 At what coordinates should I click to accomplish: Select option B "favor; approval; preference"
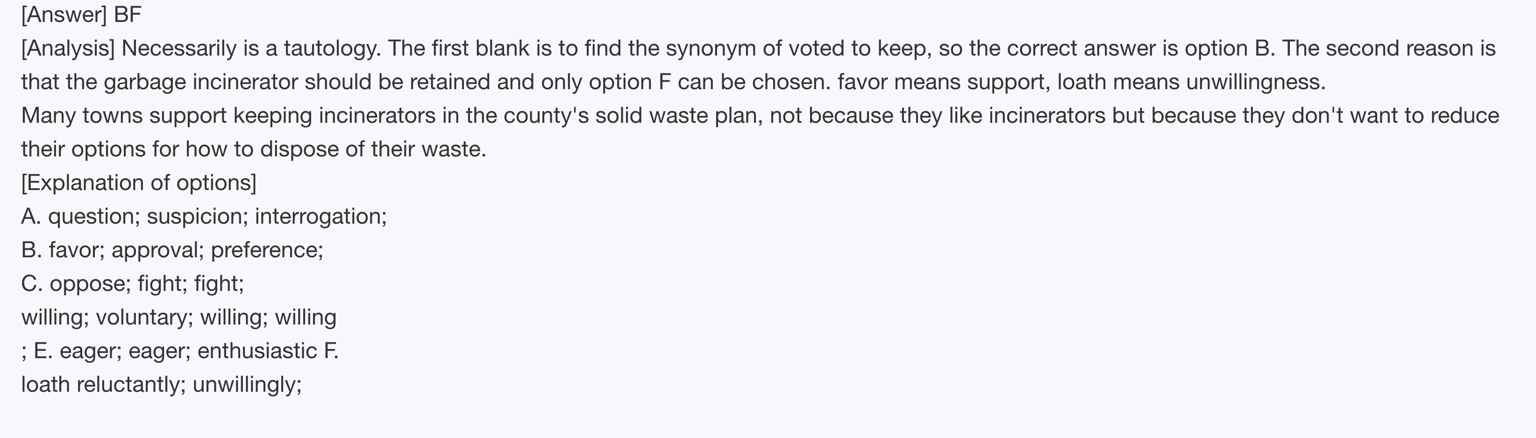tap(172, 250)
